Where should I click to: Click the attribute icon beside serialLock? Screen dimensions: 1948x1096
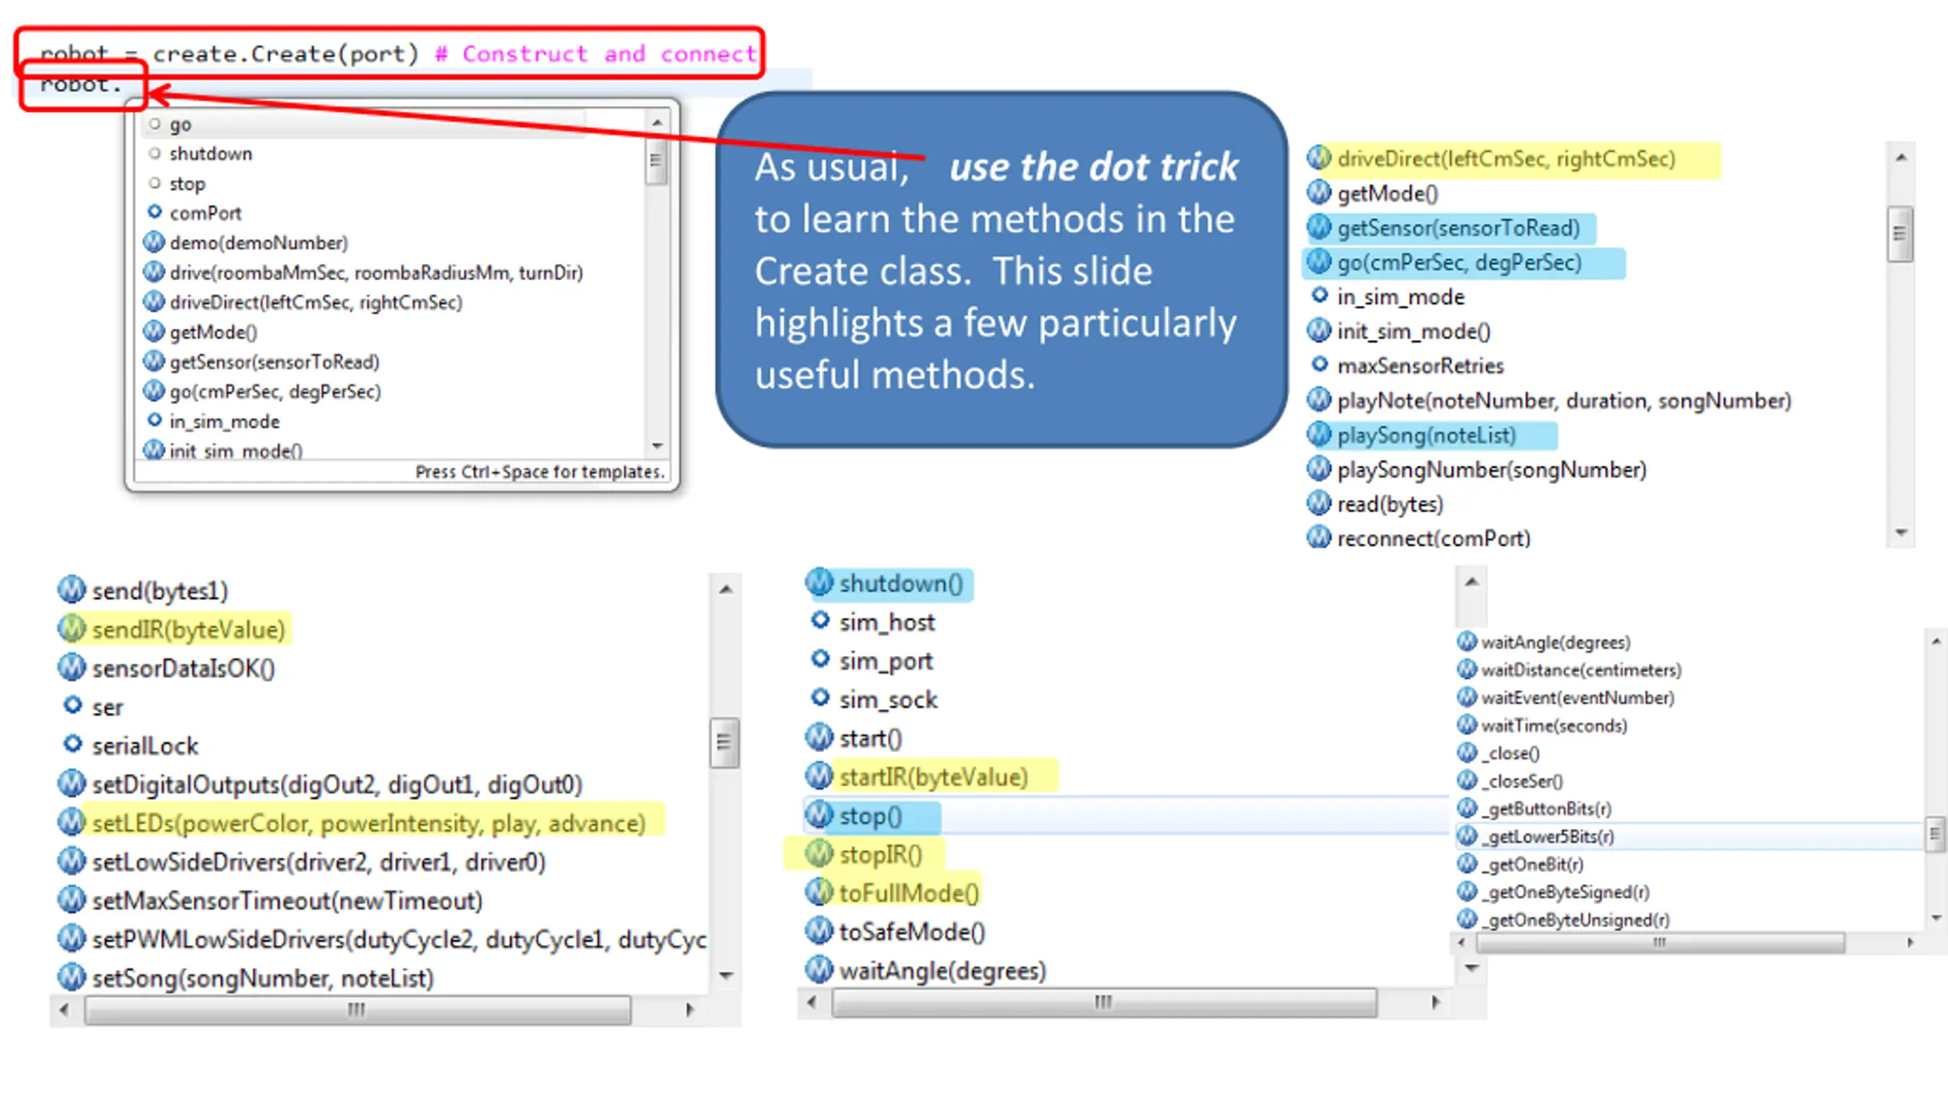pyautogui.click(x=72, y=744)
